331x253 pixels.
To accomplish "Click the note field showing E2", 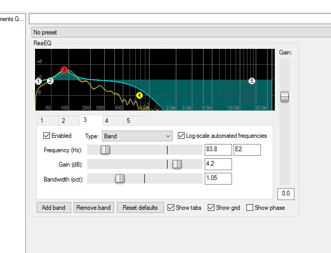I will 247,150.
